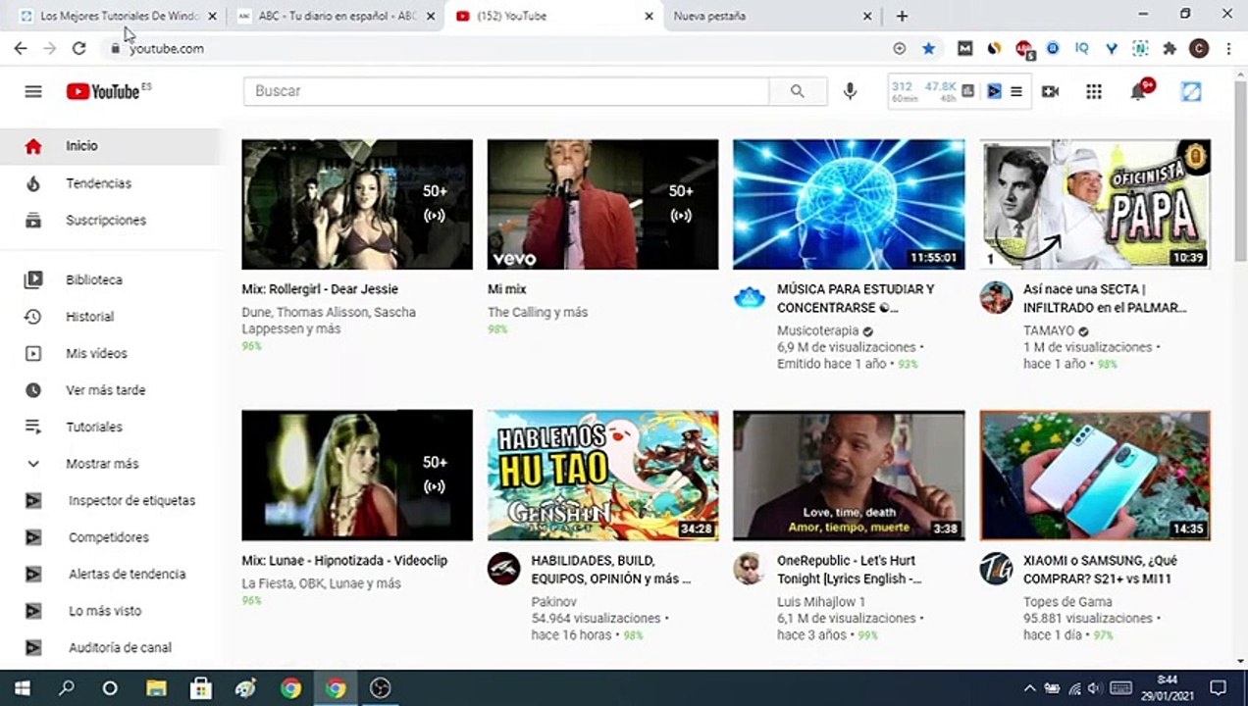Open Historial in sidebar

[x=111, y=317]
